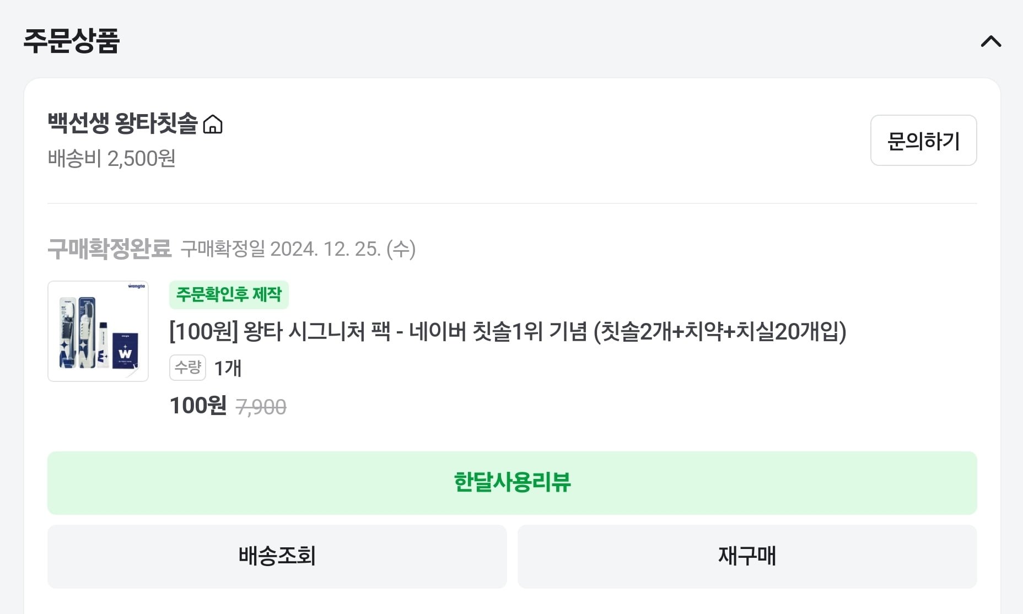
Task: Click the 배송비 2,500원 shipping fee text
Action: (x=111, y=159)
